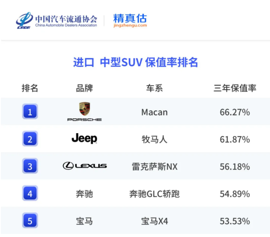Screen dimensions: 270x237
Task: Click the 中国汽车流通协会 title text
Action: coord(66,19)
